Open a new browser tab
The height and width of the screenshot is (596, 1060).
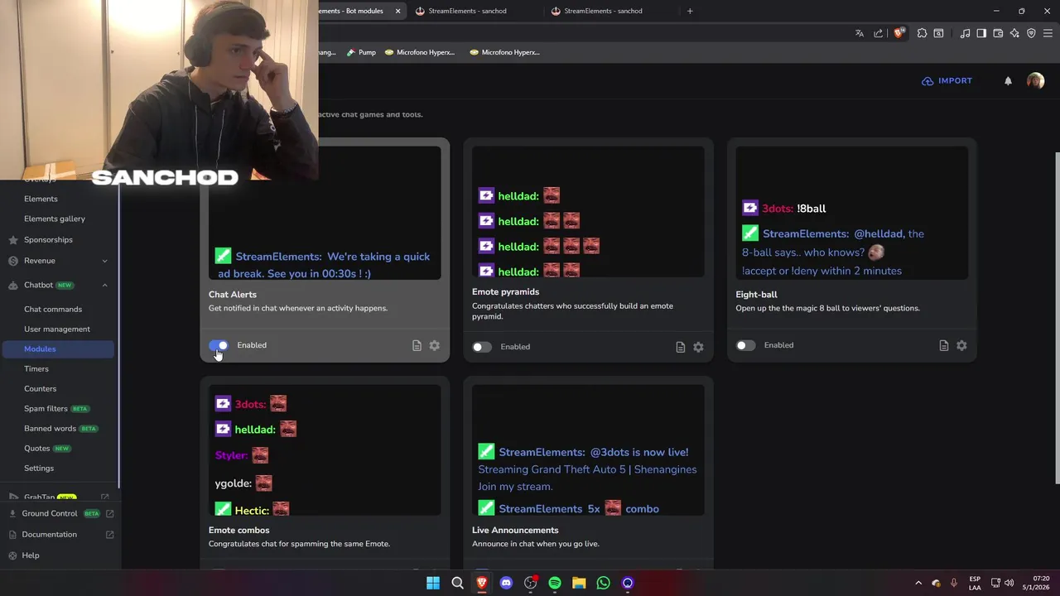click(690, 11)
